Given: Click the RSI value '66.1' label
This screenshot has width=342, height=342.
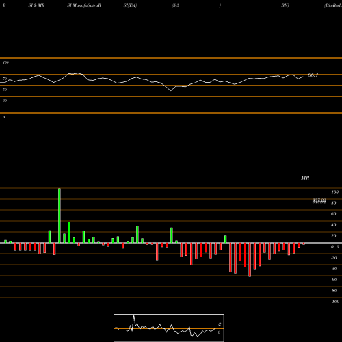Looking at the screenshot, I should pos(313,75).
